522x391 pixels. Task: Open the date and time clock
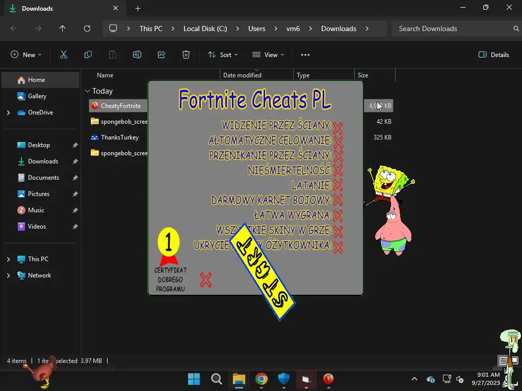click(x=486, y=379)
